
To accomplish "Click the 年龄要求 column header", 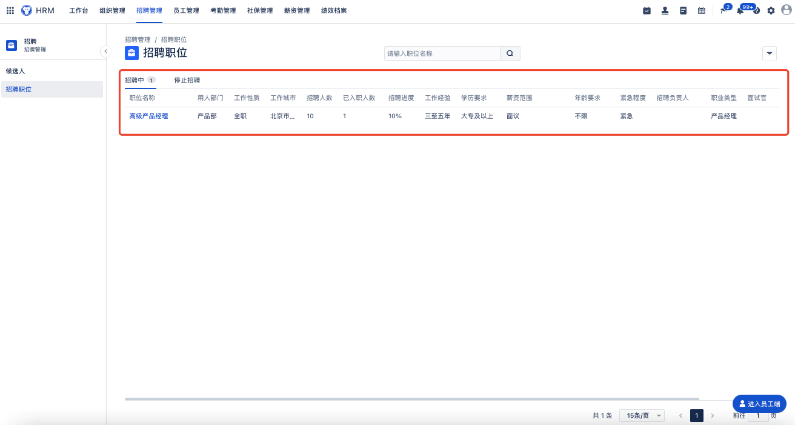I will [587, 98].
